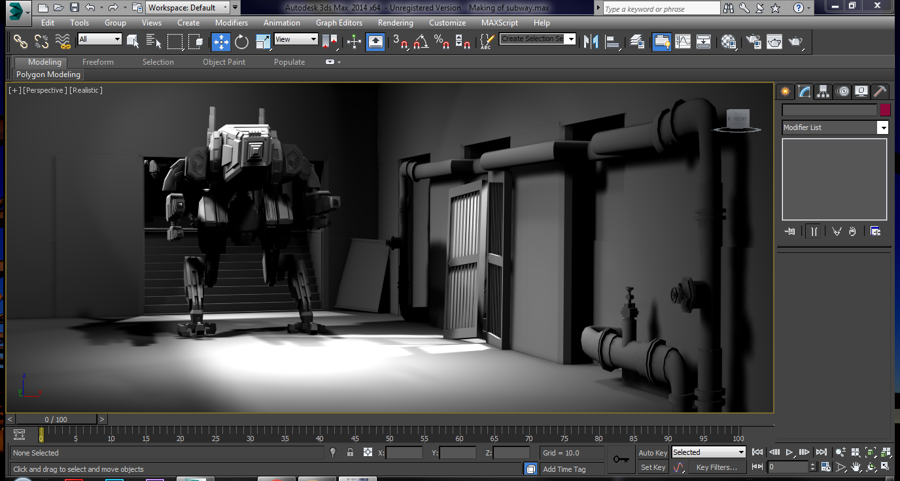Image resolution: width=900 pixels, height=481 pixels.
Task: Click the Mirror tool icon
Action: [x=591, y=42]
